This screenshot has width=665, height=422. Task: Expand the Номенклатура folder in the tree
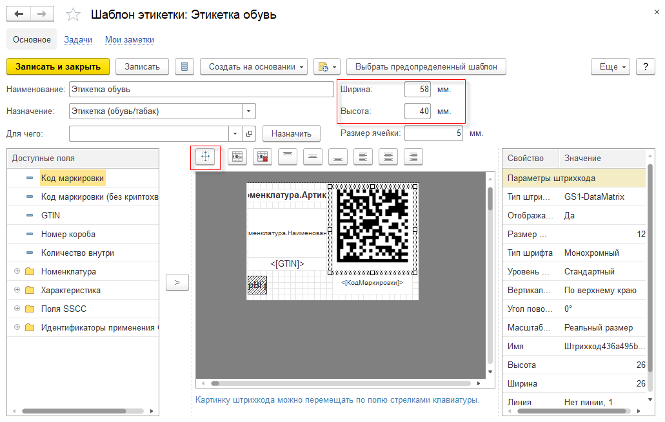coord(17,271)
